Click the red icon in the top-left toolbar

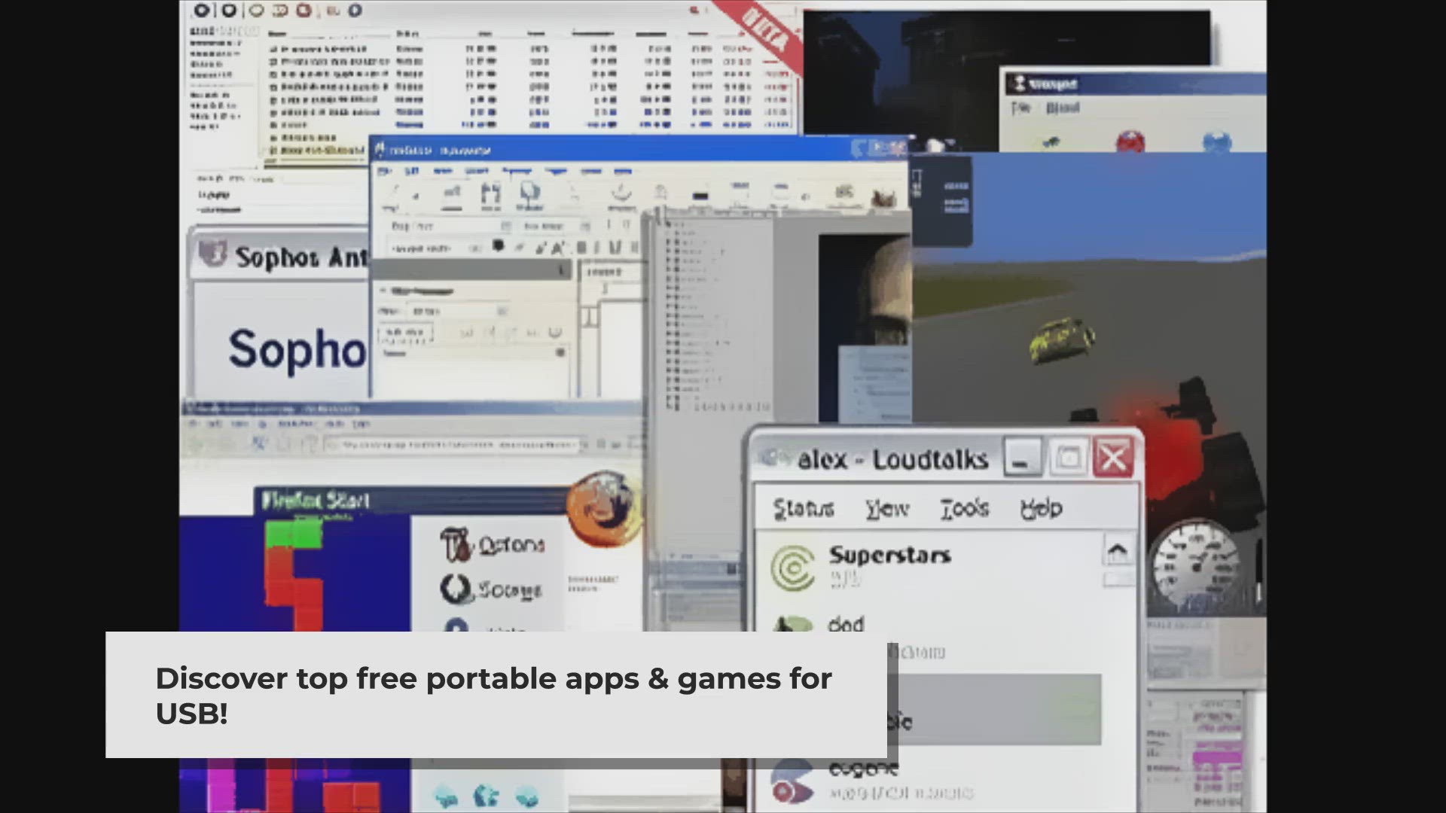pos(304,10)
